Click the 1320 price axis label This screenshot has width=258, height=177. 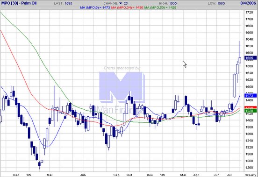[x=249, y=147]
